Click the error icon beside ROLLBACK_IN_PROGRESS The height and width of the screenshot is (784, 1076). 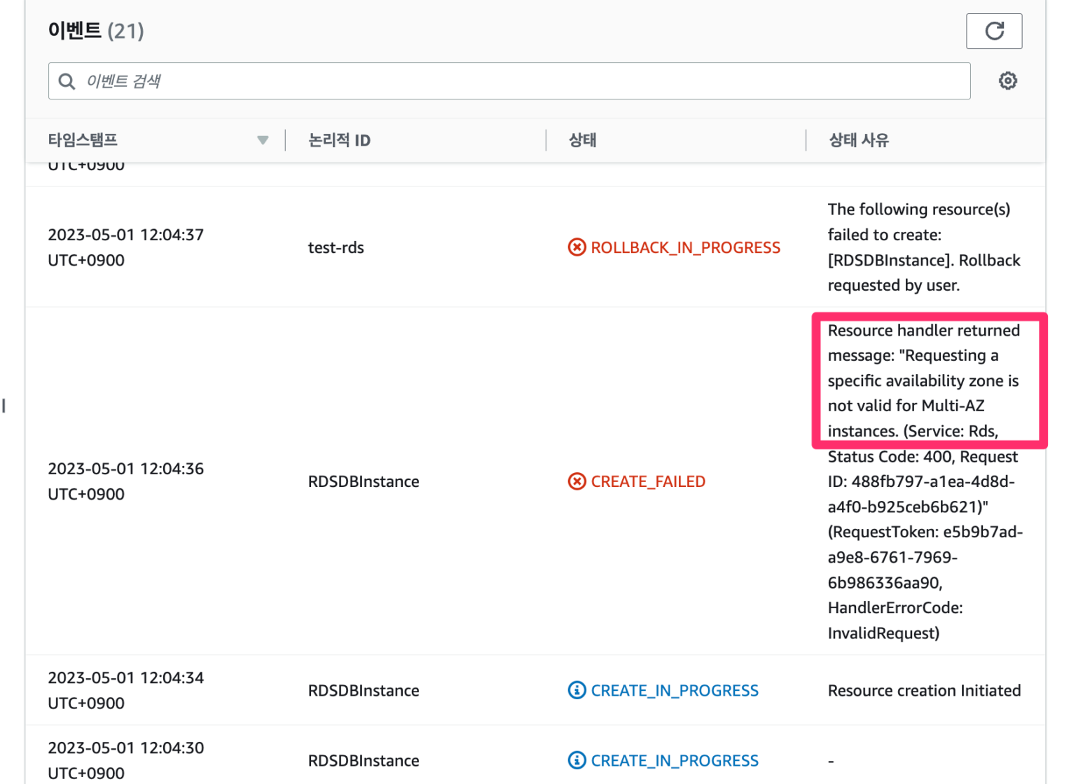(x=577, y=247)
